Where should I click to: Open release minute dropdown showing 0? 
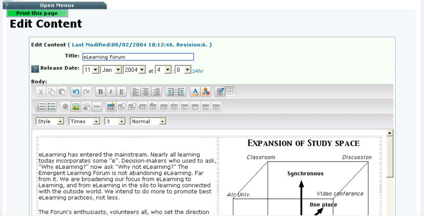[x=183, y=70]
